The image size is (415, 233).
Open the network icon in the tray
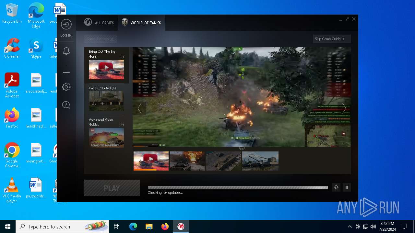(365, 227)
